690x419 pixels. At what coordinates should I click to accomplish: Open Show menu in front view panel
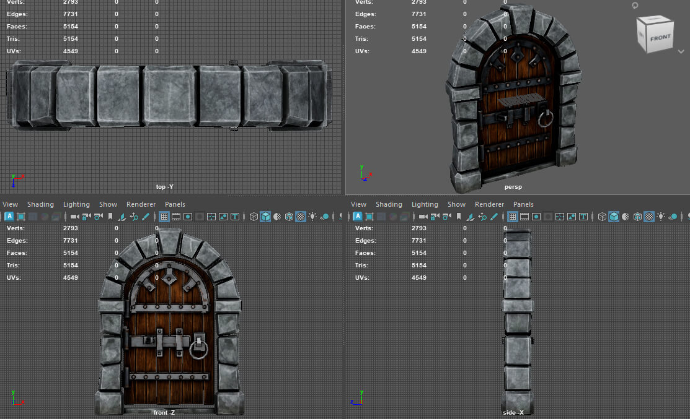coord(108,204)
